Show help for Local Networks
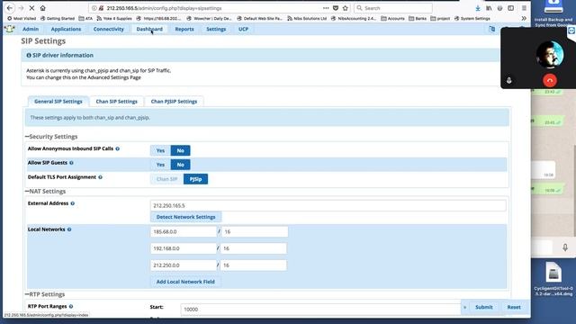The width and height of the screenshot is (576, 324). [69, 229]
